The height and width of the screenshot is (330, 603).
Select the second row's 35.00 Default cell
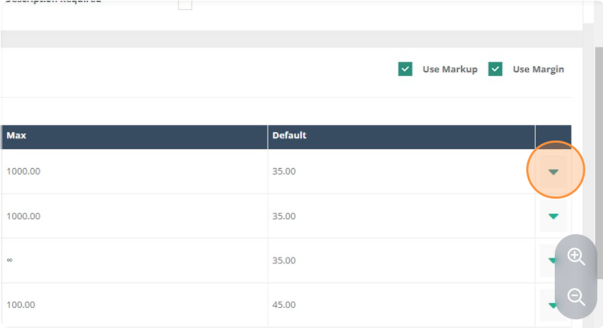click(401, 216)
